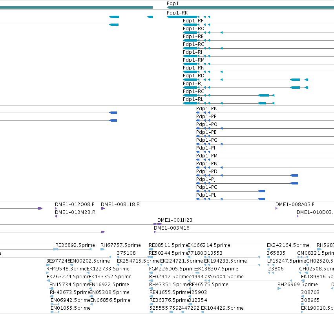Select DME1-013M23.R clone label
Viewport: 334px width, 314px height.
[x=75, y=212]
